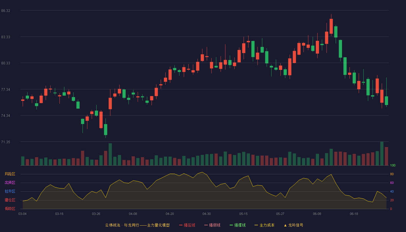Select the 出货区 zone label
406x232 pixels.
click(10, 183)
